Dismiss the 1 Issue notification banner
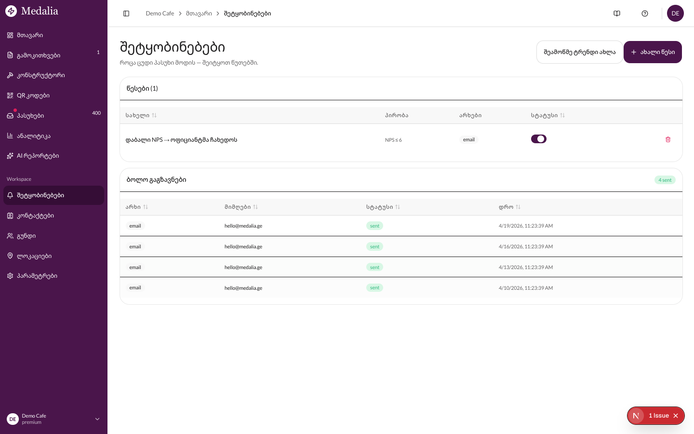The image size is (694, 434). (x=676, y=415)
